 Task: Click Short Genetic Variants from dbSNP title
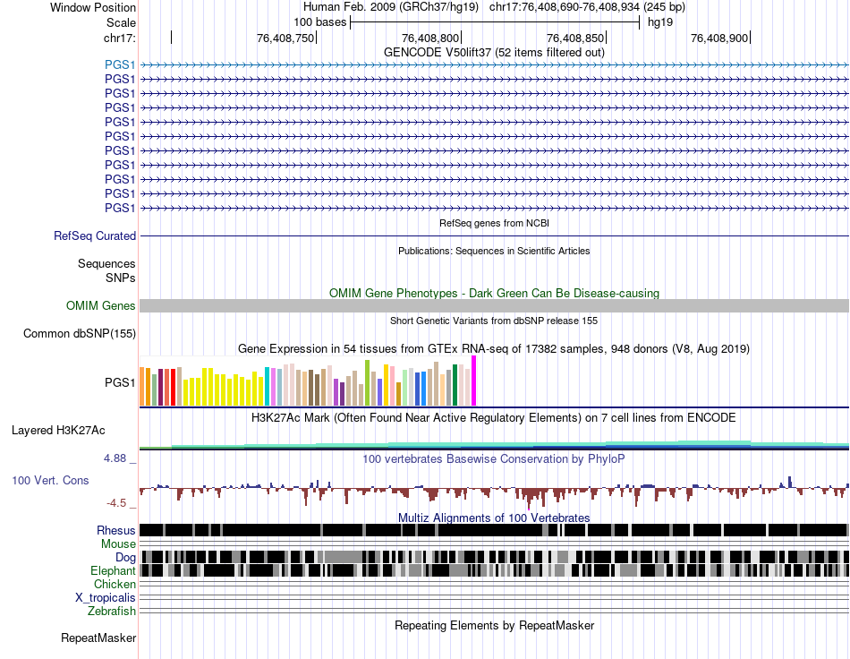point(494,321)
